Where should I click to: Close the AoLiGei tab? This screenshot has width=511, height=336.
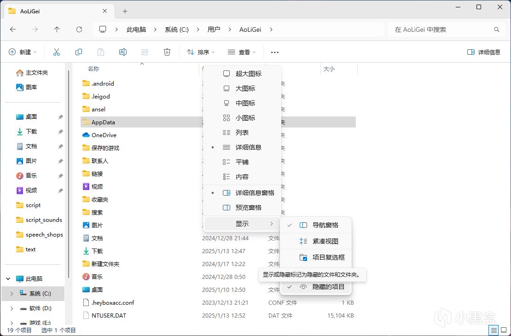(x=105, y=11)
